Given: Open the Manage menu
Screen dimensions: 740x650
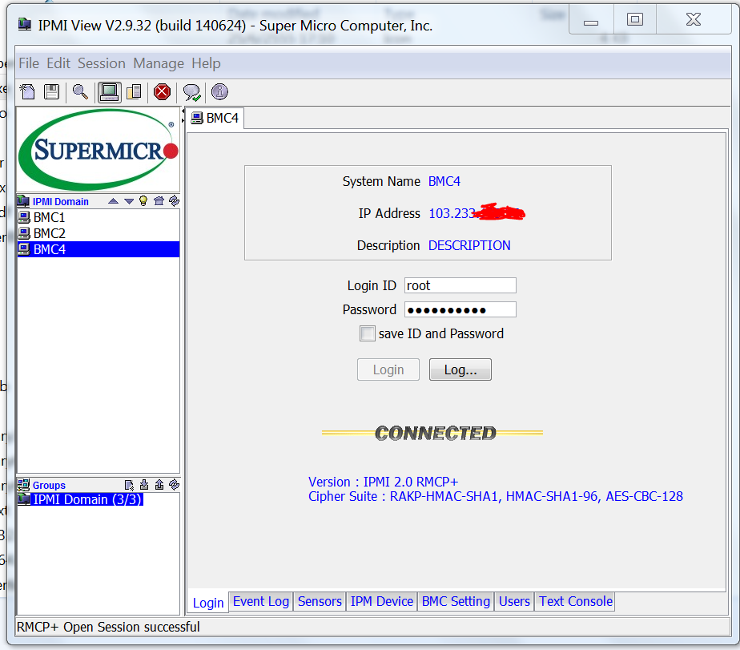Looking at the screenshot, I should (x=159, y=63).
